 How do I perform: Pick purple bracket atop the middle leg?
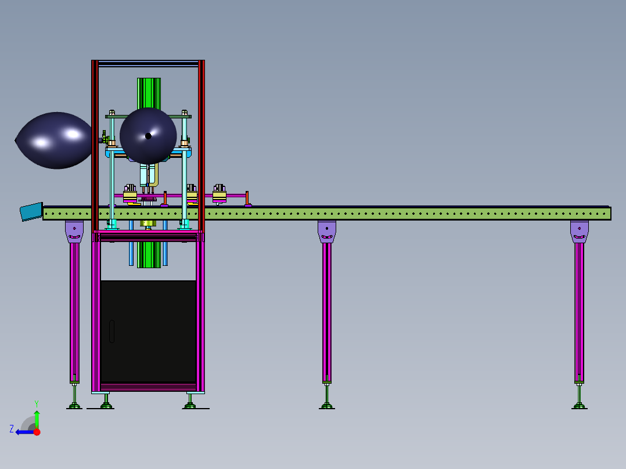(x=327, y=232)
